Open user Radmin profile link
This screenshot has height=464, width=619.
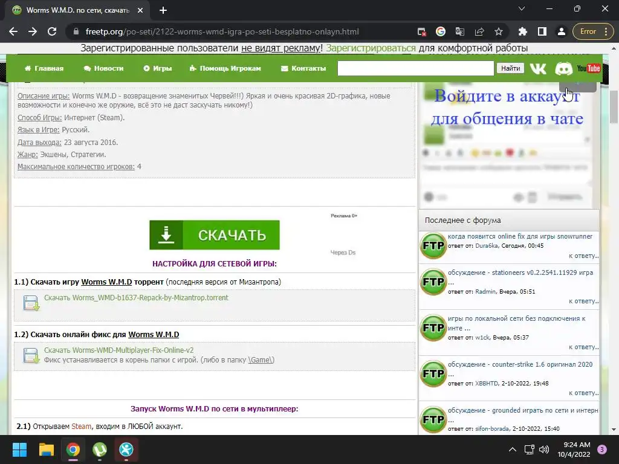tap(485, 292)
